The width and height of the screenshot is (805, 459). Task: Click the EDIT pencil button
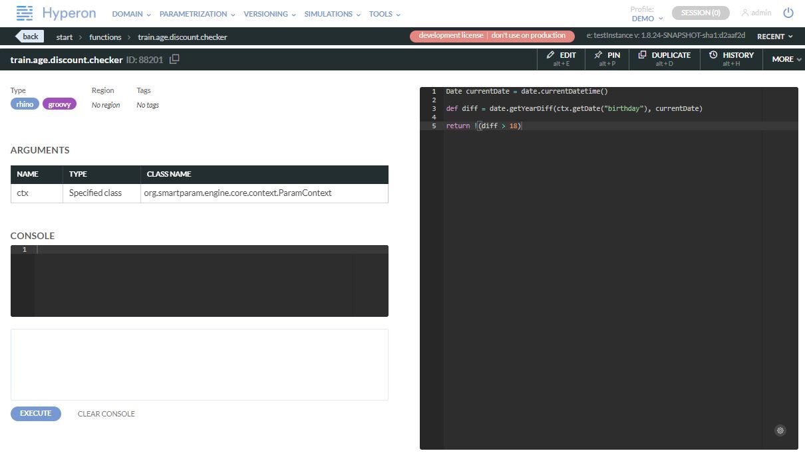[x=562, y=58]
